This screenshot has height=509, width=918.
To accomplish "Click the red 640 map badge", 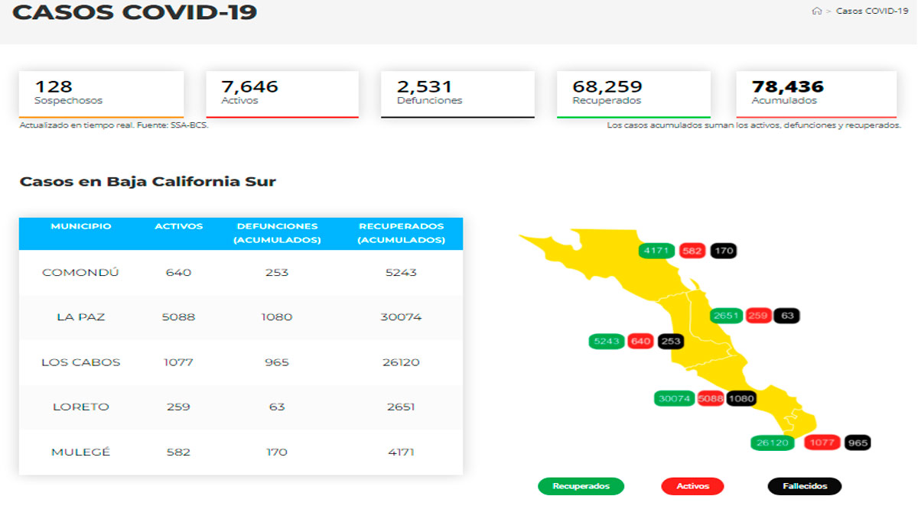I will pyautogui.click(x=640, y=342).
